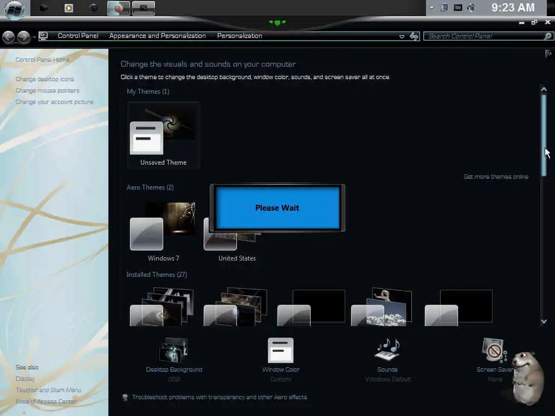Click the 9:23 AM clock
Viewport: 555px width, 416px height.
[x=513, y=8]
